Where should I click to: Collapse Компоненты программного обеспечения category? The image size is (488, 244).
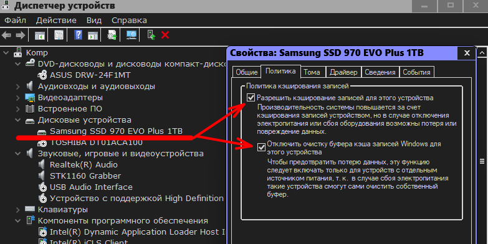18,221
